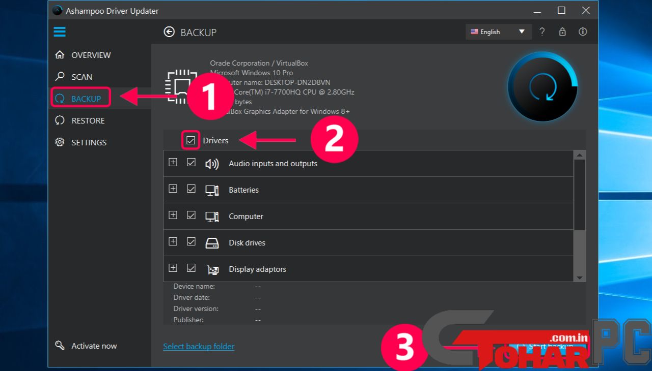Image resolution: width=652 pixels, height=371 pixels.
Task: Click Activate now
Action: click(x=94, y=346)
